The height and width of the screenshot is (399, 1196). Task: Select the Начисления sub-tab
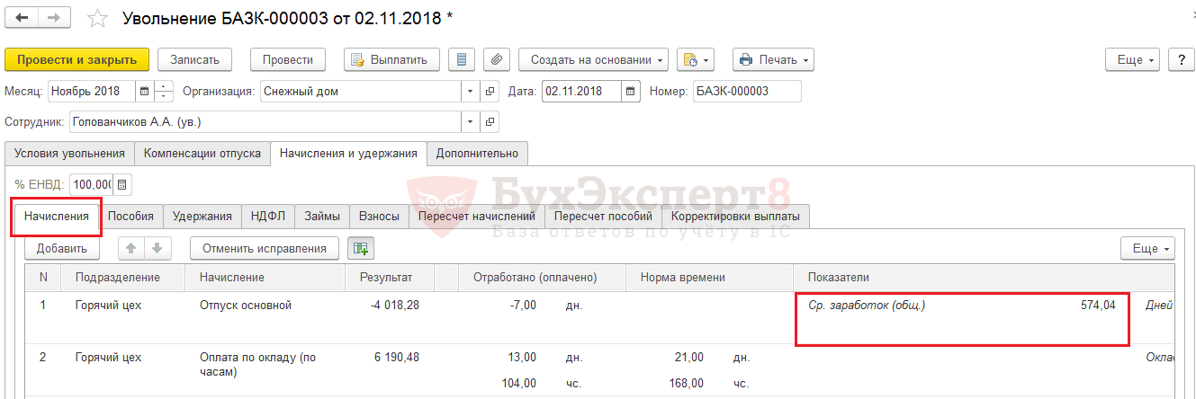pos(57,217)
